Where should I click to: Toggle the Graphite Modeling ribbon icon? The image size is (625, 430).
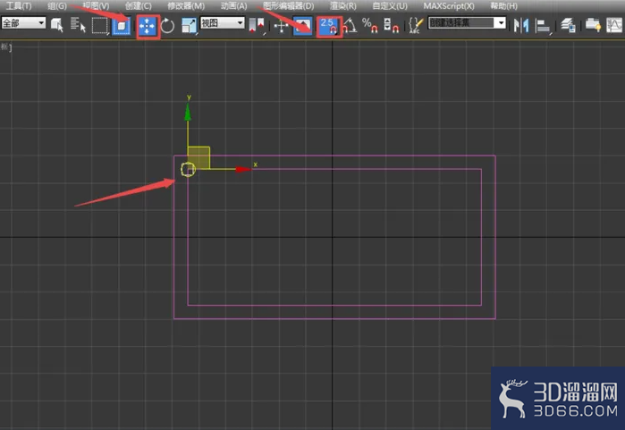(x=593, y=25)
